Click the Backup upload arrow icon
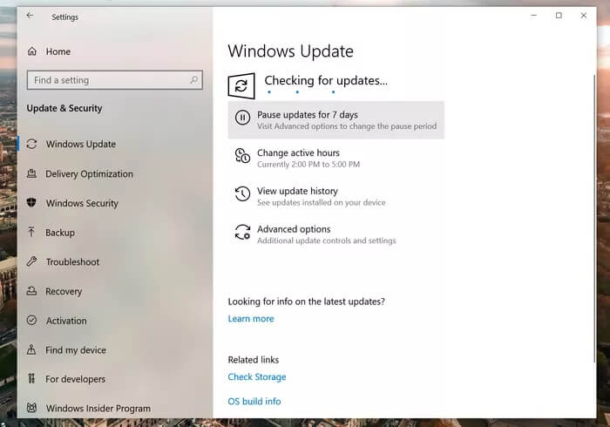Image resolution: width=610 pixels, height=427 pixels. [x=31, y=232]
